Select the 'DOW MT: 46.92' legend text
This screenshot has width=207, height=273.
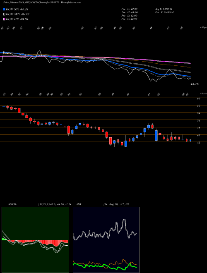pos(17,14)
